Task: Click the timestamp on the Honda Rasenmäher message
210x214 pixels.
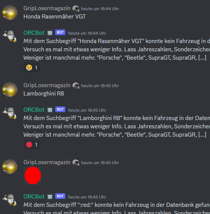Action: [100, 9]
